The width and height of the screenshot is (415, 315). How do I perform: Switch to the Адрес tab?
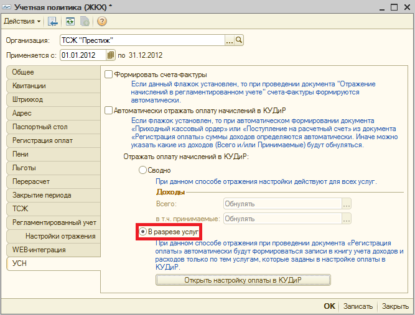tap(54, 113)
